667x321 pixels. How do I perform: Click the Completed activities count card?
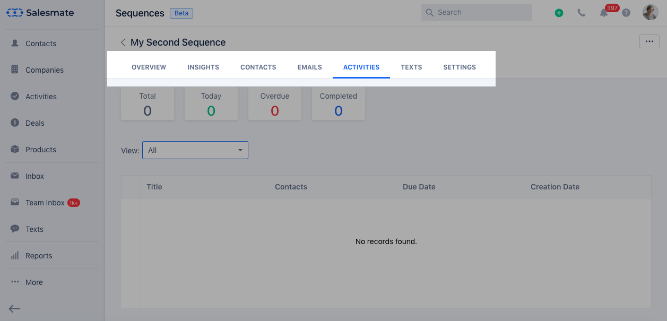[339, 103]
